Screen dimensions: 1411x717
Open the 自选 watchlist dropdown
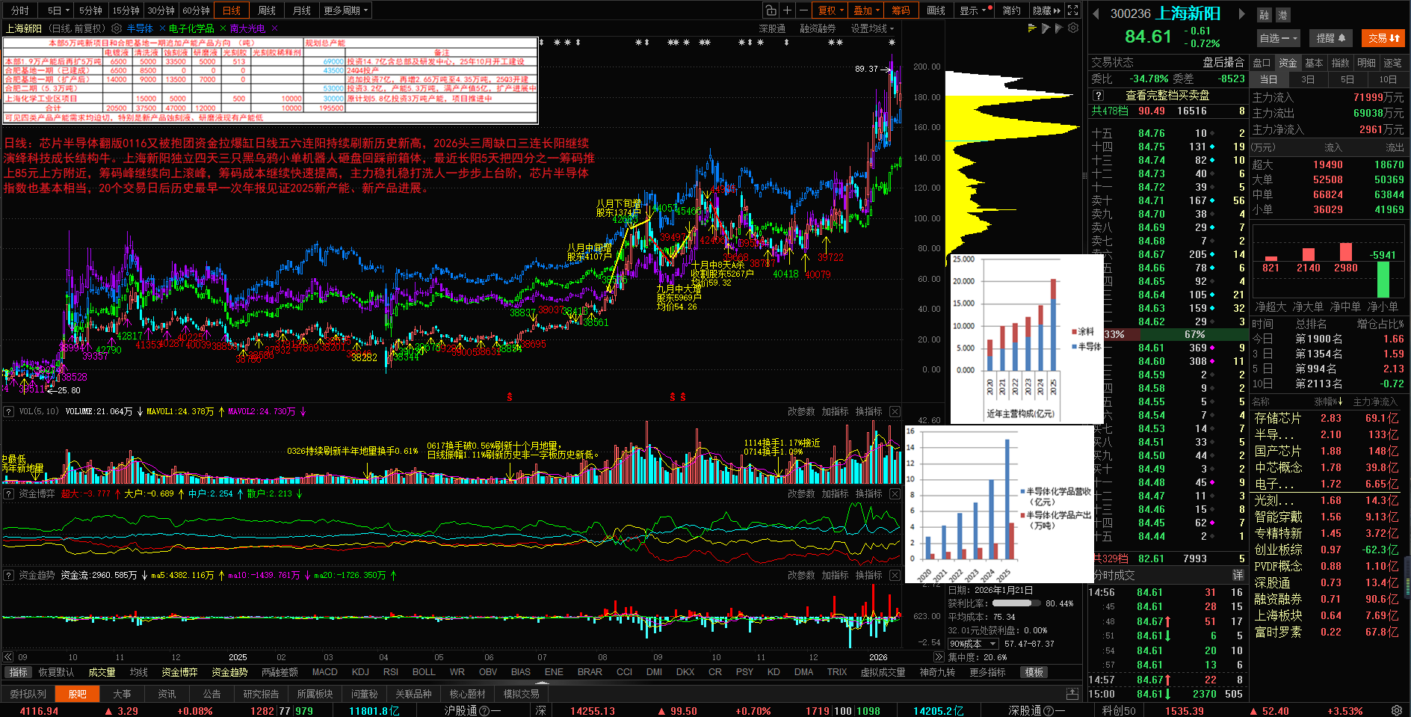click(x=1279, y=38)
